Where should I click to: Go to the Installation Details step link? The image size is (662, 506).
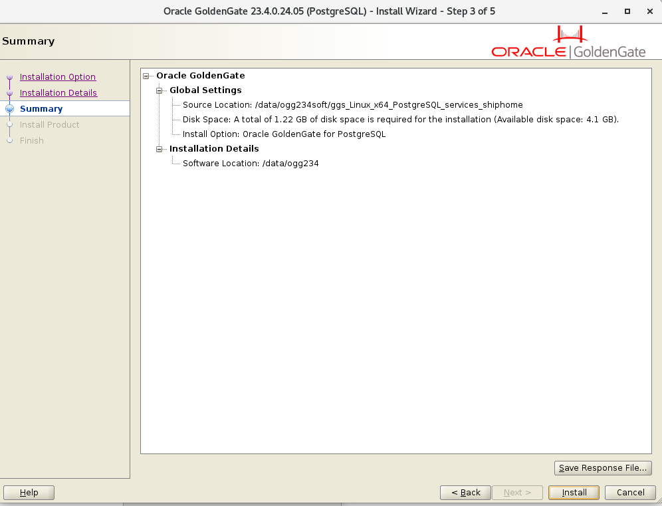pyautogui.click(x=58, y=93)
